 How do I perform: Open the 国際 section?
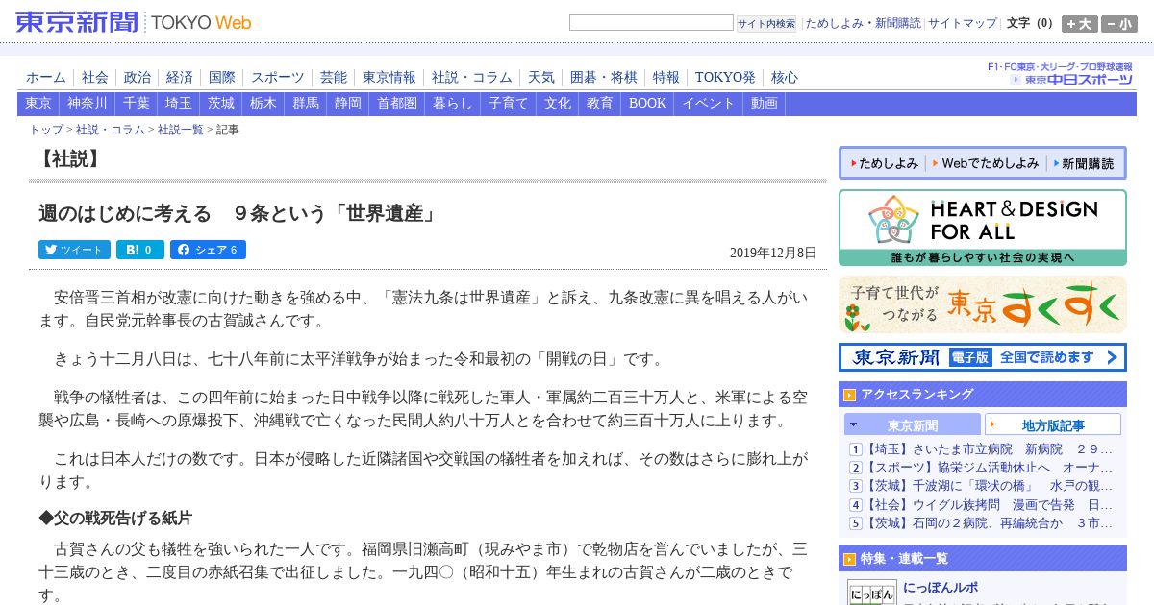222,78
